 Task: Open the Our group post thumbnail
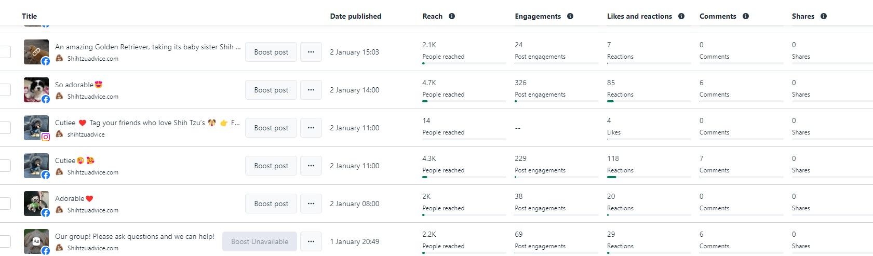pyautogui.click(x=36, y=241)
